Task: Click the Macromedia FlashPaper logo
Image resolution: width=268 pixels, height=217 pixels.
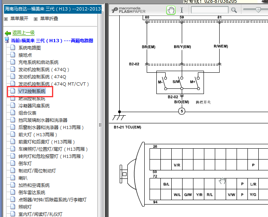Action: (129, 10)
